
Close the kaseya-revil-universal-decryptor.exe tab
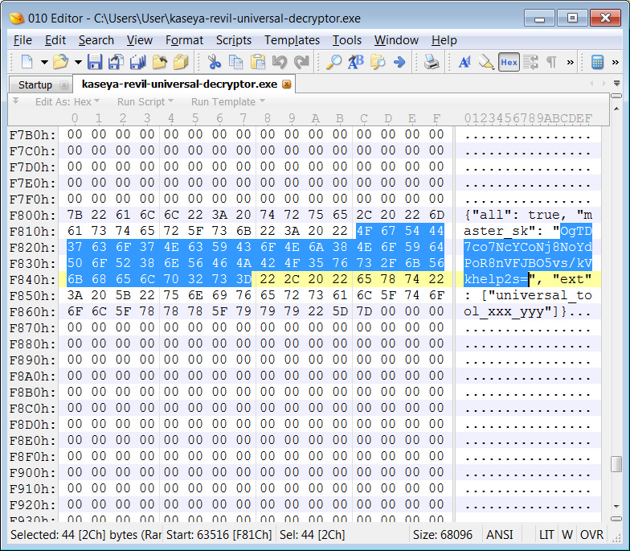[x=286, y=84]
